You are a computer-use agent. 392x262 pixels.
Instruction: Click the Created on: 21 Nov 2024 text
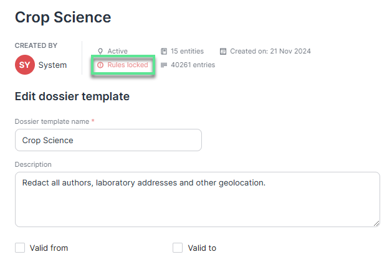coord(270,51)
